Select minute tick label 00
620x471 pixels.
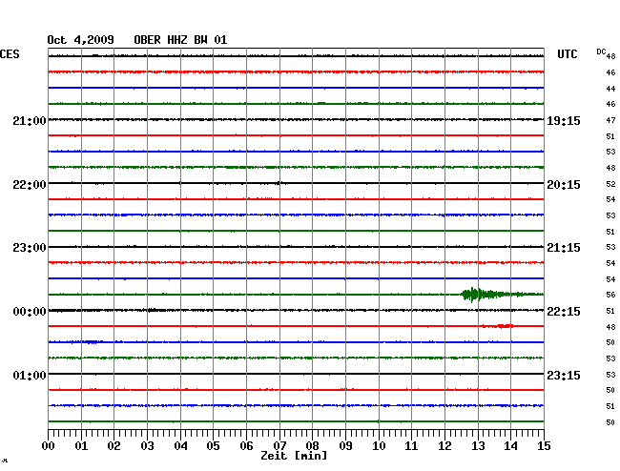coord(49,446)
